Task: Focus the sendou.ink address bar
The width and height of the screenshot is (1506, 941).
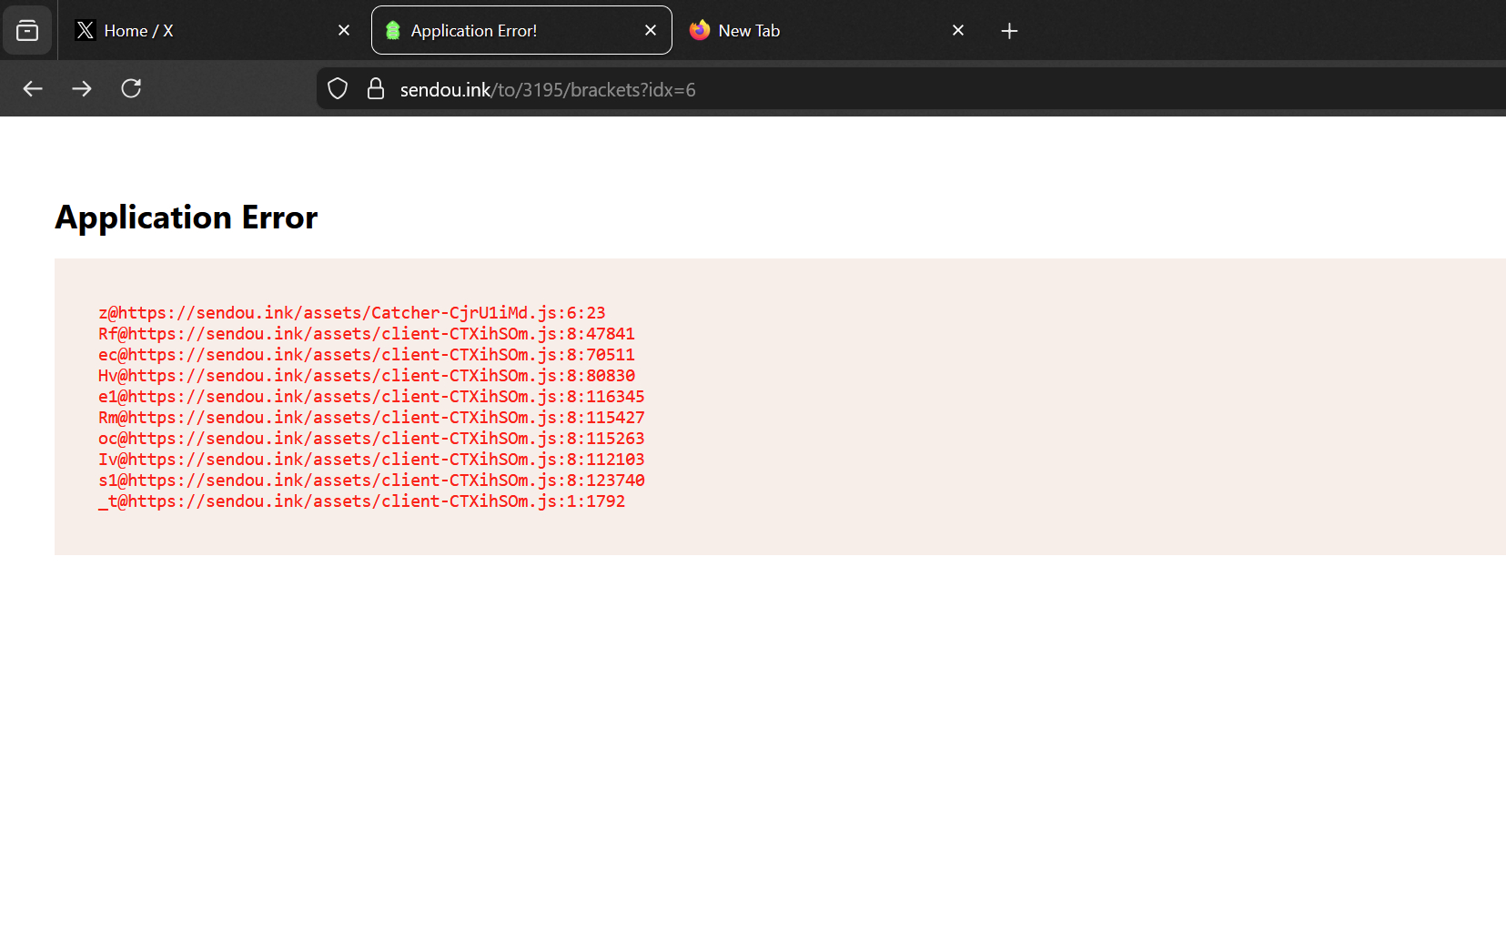Action: 819,90
